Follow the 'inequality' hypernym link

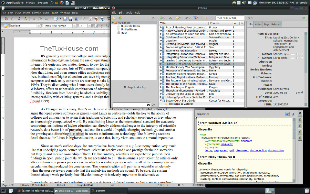pyautogui.click(x=227, y=144)
